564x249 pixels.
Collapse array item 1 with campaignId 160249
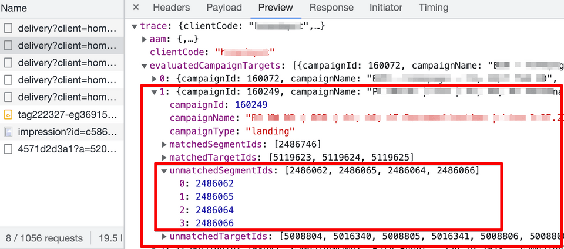(155, 92)
